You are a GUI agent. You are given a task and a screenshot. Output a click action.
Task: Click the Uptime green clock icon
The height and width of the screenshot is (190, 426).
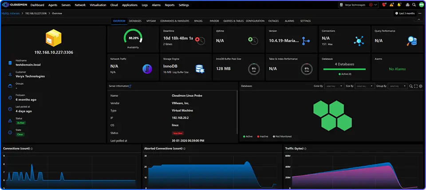pyautogui.click(x=253, y=40)
